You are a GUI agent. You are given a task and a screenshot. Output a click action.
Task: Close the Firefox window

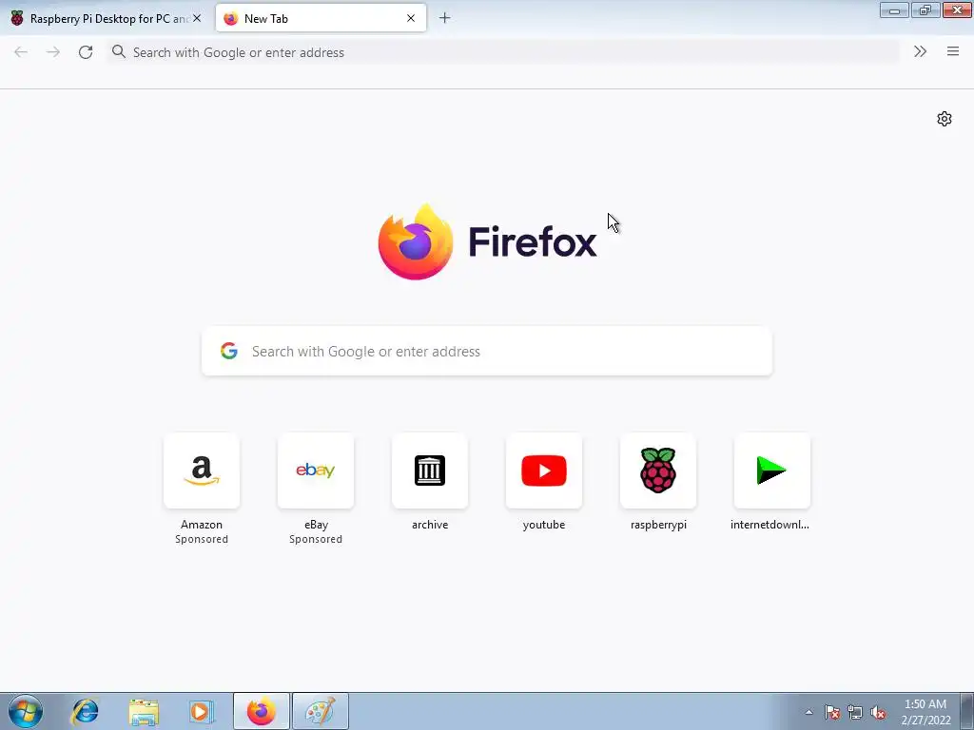pyautogui.click(x=957, y=10)
